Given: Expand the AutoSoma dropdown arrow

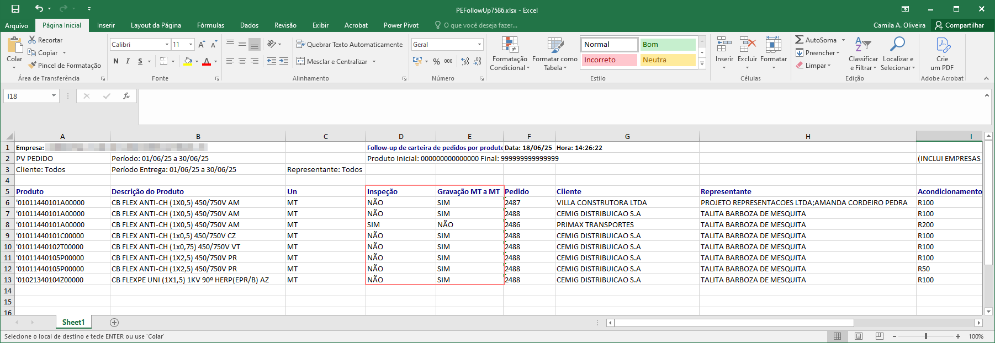Looking at the screenshot, I should coord(843,40).
